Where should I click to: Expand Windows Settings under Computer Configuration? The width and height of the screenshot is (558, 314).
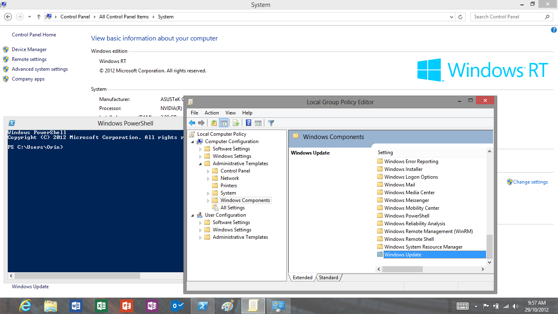[200, 156]
